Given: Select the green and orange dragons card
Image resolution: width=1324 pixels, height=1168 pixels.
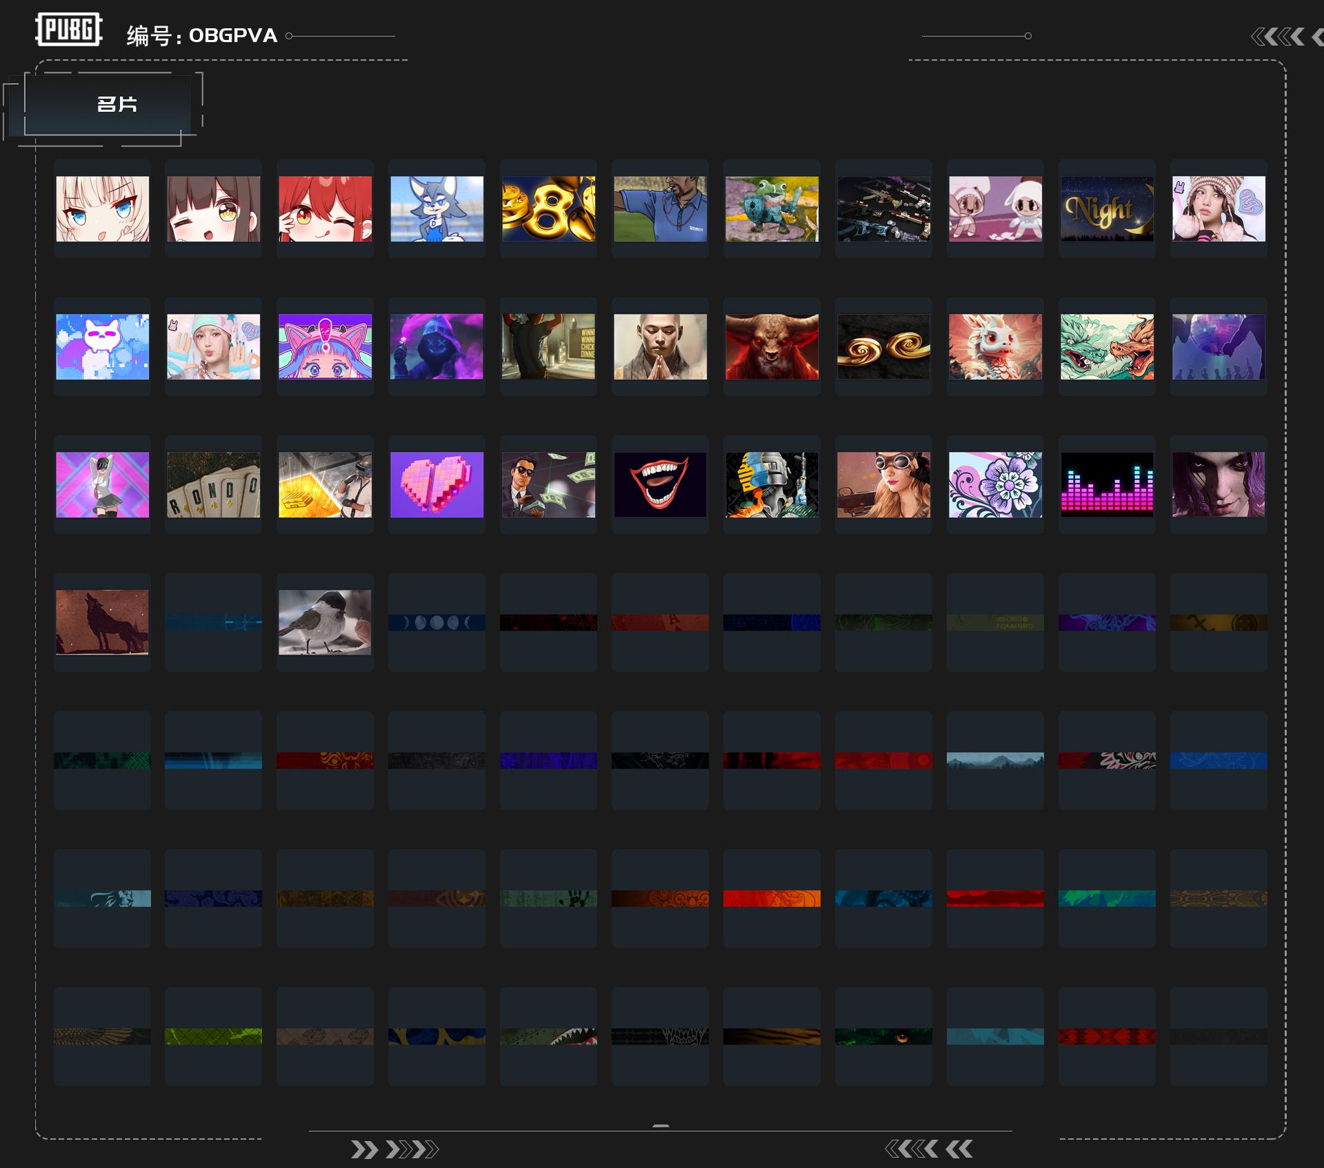Looking at the screenshot, I should tap(1107, 346).
